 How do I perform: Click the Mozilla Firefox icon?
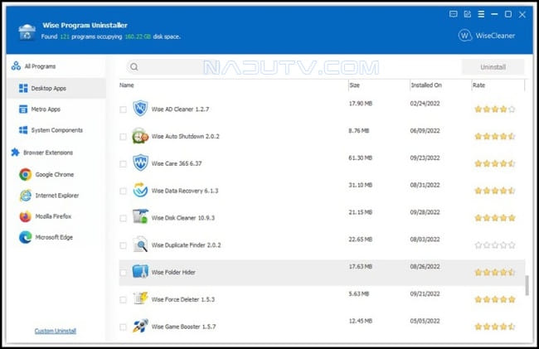pos(25,216)
